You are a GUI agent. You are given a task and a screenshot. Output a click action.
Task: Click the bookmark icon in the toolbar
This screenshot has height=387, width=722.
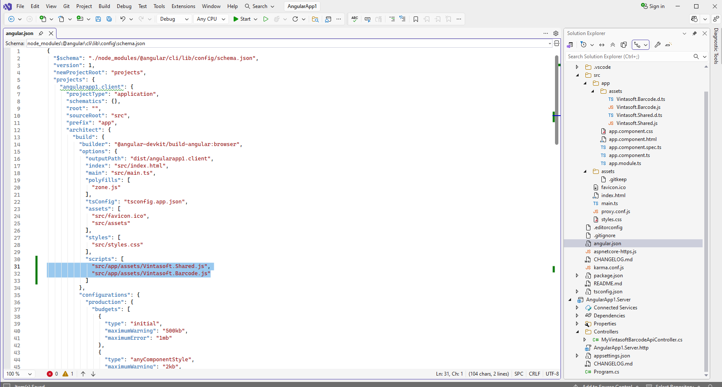coord(416,19)
